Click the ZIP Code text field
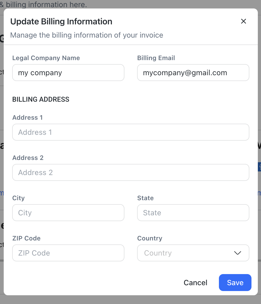 (68, 253)
